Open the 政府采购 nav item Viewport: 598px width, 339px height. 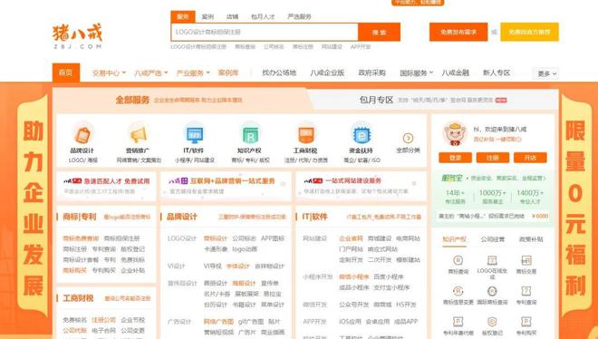(371, 73)
